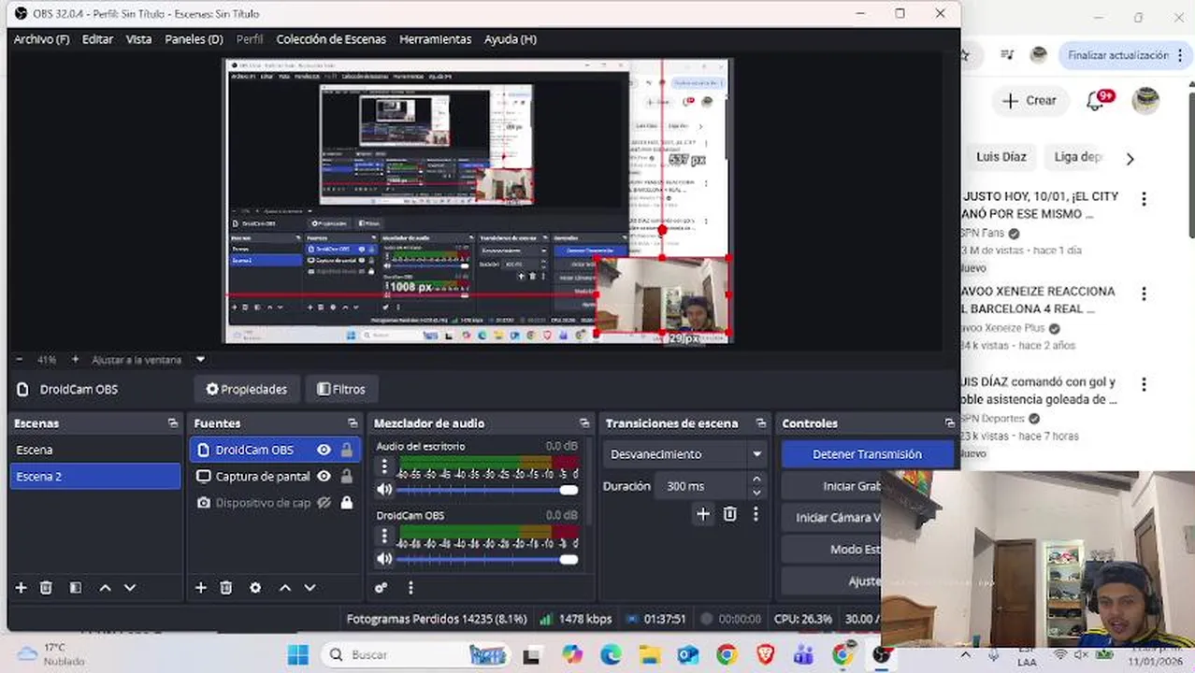
Task: Open options menu for EL CITY video
Action: [x=1143, y=199]
